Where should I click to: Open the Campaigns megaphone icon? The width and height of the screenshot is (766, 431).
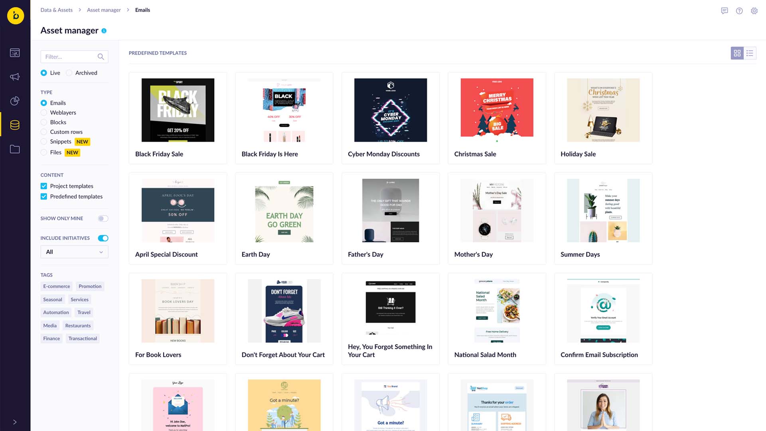click(x=15, y=77)
